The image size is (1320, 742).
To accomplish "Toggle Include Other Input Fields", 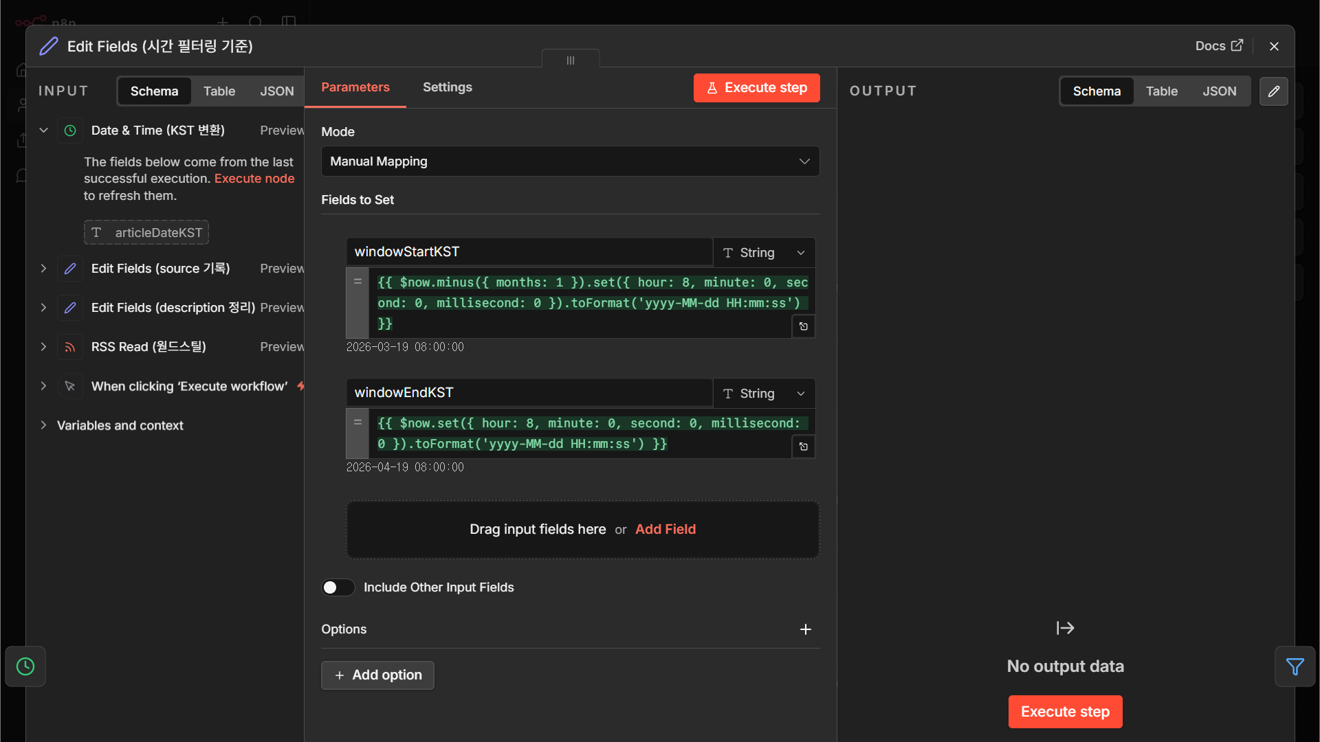I will pyautogui.click(x=338, y=587).
